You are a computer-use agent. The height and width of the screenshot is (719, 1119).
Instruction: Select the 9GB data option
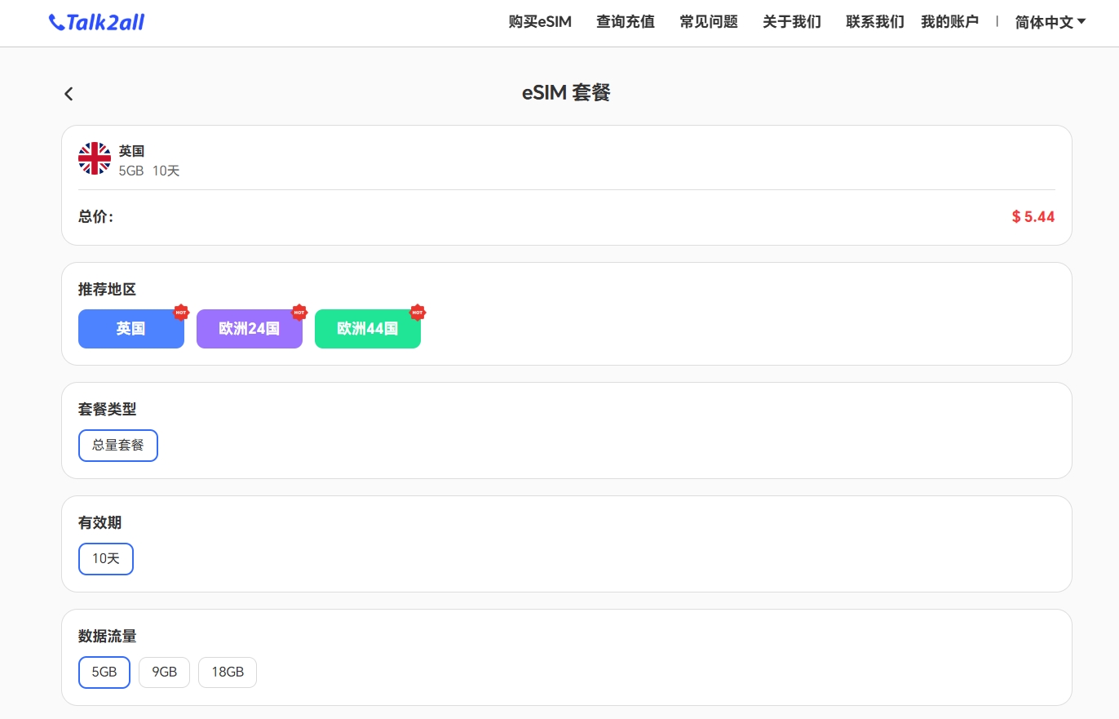pos(164,672)
